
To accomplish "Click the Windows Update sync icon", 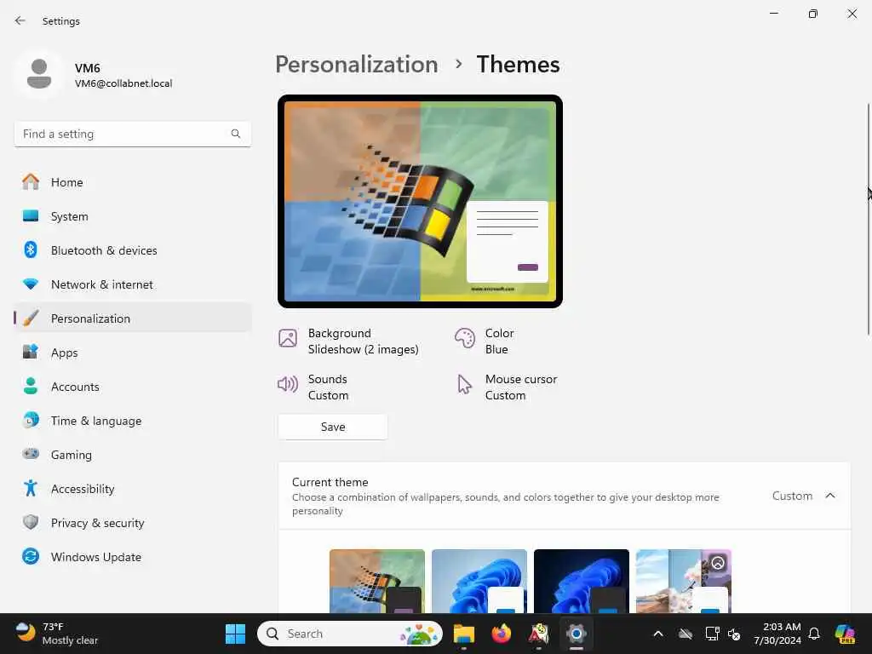I will point(31,556).
